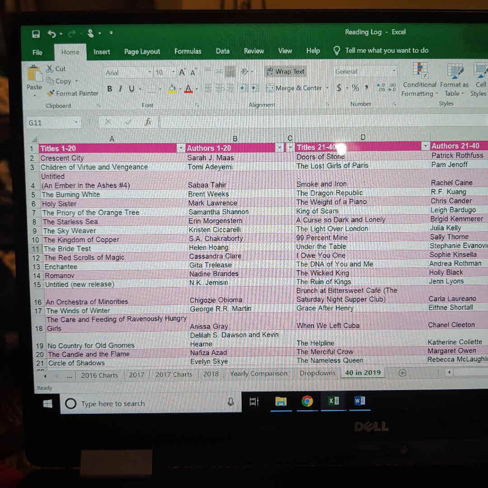Toggle Bold formatting
This screenshot has width=488, height=488.
tap(109, 89)
